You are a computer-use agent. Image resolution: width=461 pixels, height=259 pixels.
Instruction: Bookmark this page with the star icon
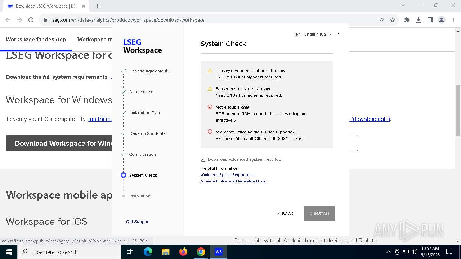point(393,20)
